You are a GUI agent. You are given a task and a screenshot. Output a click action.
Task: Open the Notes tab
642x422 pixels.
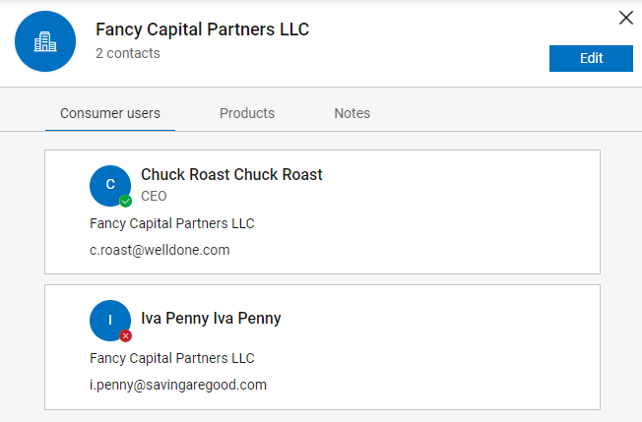click(x=353, y=113)
